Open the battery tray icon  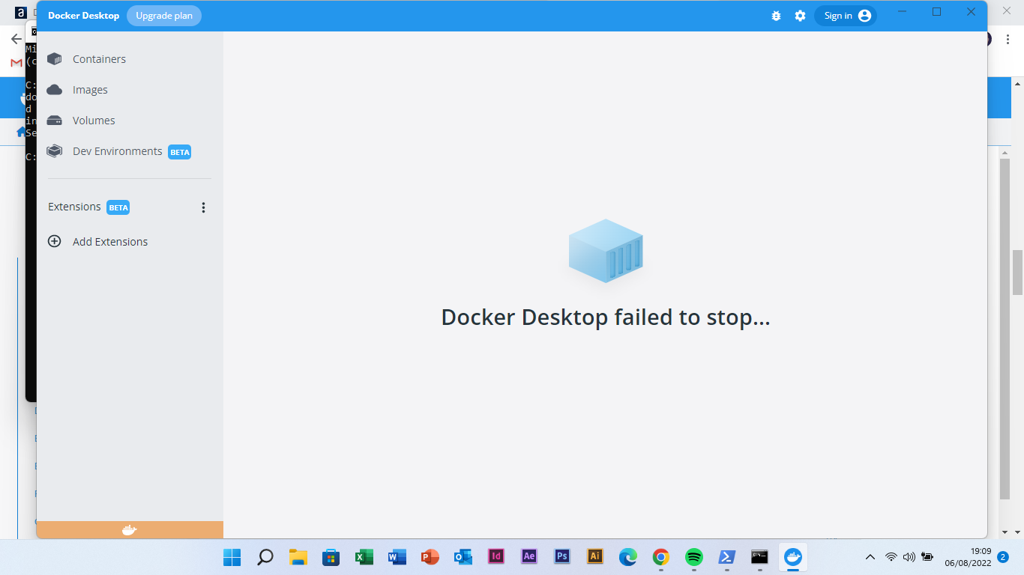[927, 557]
